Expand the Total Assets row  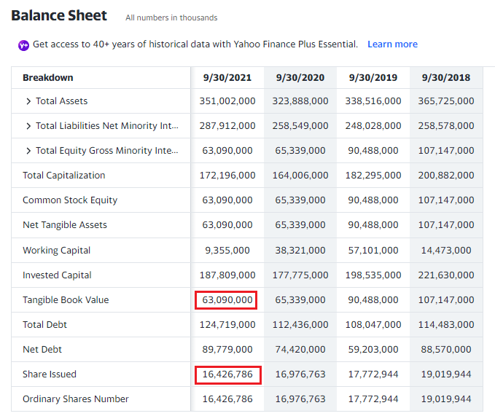point(28,101)
